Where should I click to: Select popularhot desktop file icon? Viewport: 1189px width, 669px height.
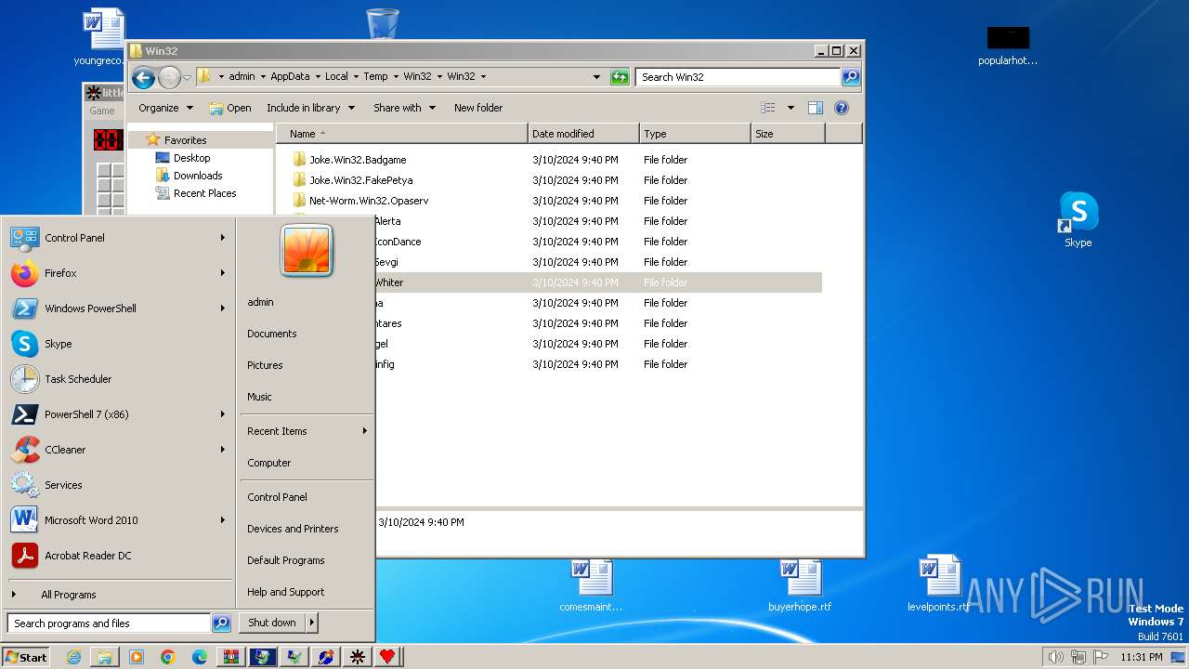tap(1008, 46)
